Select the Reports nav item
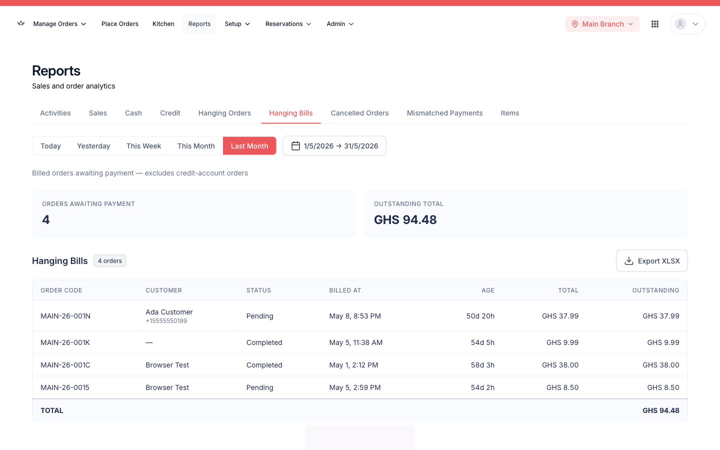The image size is (720, 450). coord(199,24)
